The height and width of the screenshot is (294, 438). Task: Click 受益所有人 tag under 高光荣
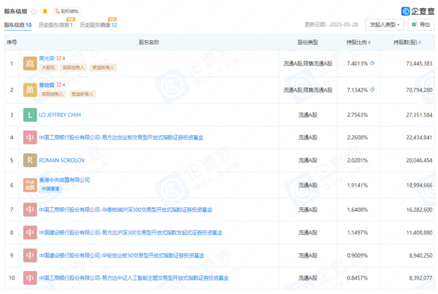[103, 68]
